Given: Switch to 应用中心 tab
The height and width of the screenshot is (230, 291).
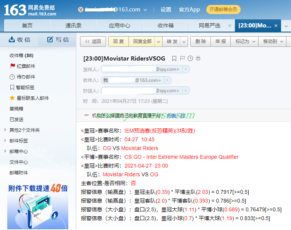Looking at the screenshot, I should (119, 26).
